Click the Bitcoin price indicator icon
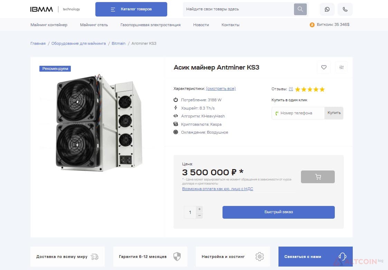Screen dimensions: 388x270 (x=312, y=25)
